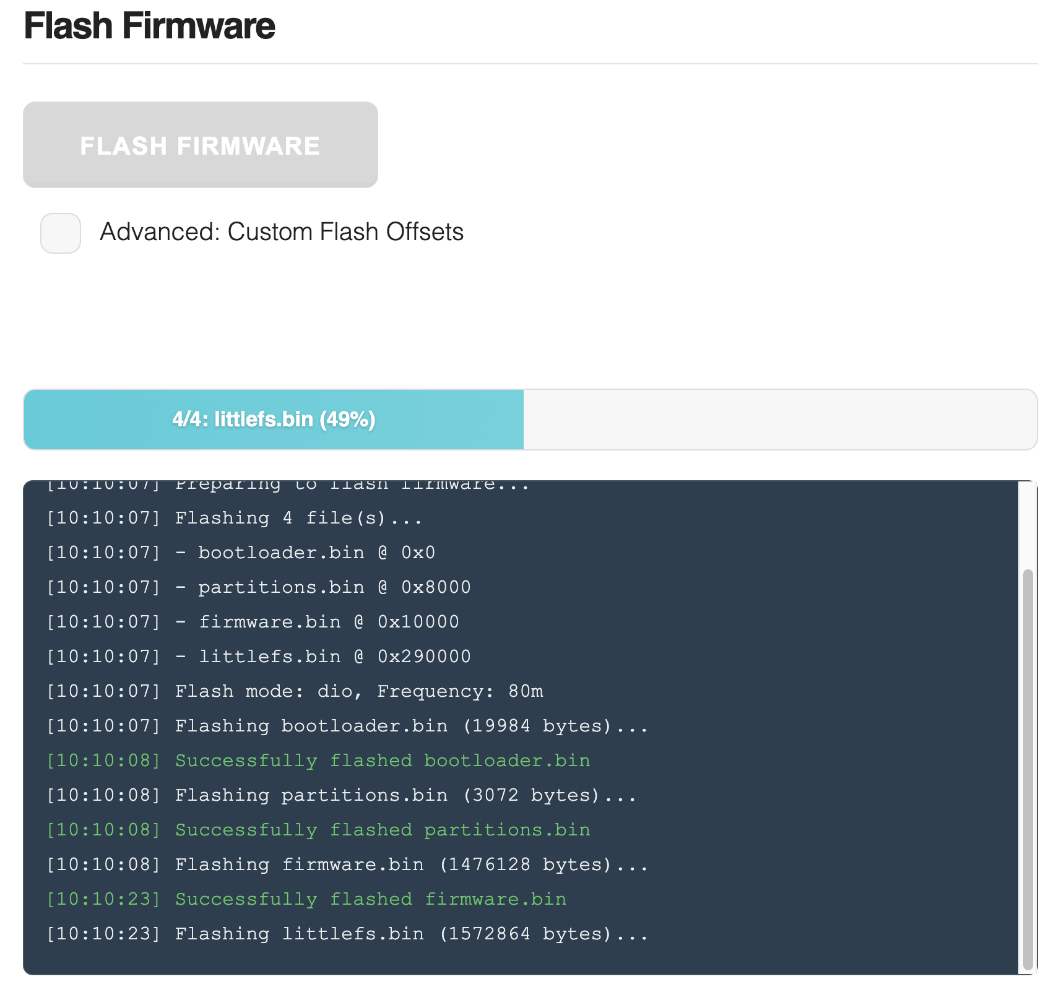Click the "littlefs.bin @ 0x290000" log entry
The height and width of the screenshot is (1000, 1056).
click(x=334, y=657)
